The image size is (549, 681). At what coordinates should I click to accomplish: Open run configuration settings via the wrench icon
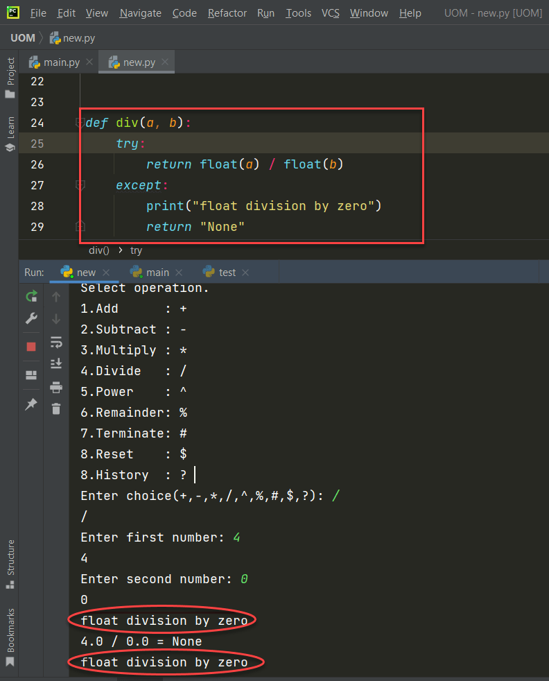click(31, 318)
